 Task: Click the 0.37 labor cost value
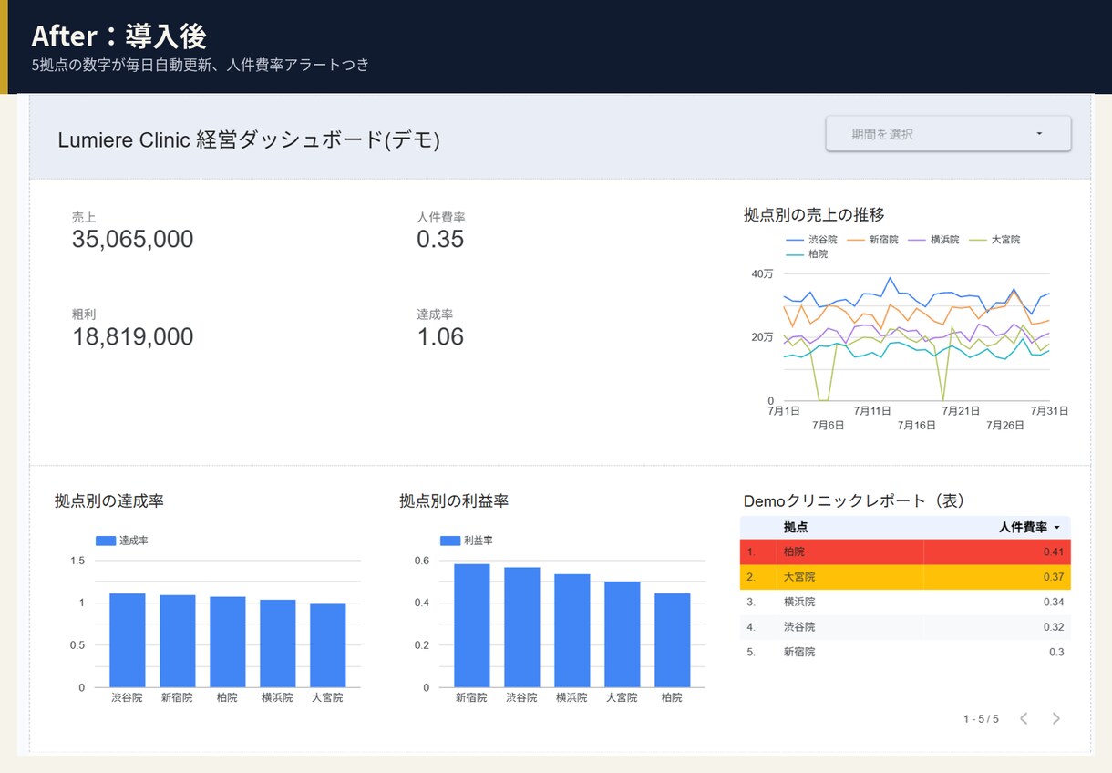[x=1054, y=577]
